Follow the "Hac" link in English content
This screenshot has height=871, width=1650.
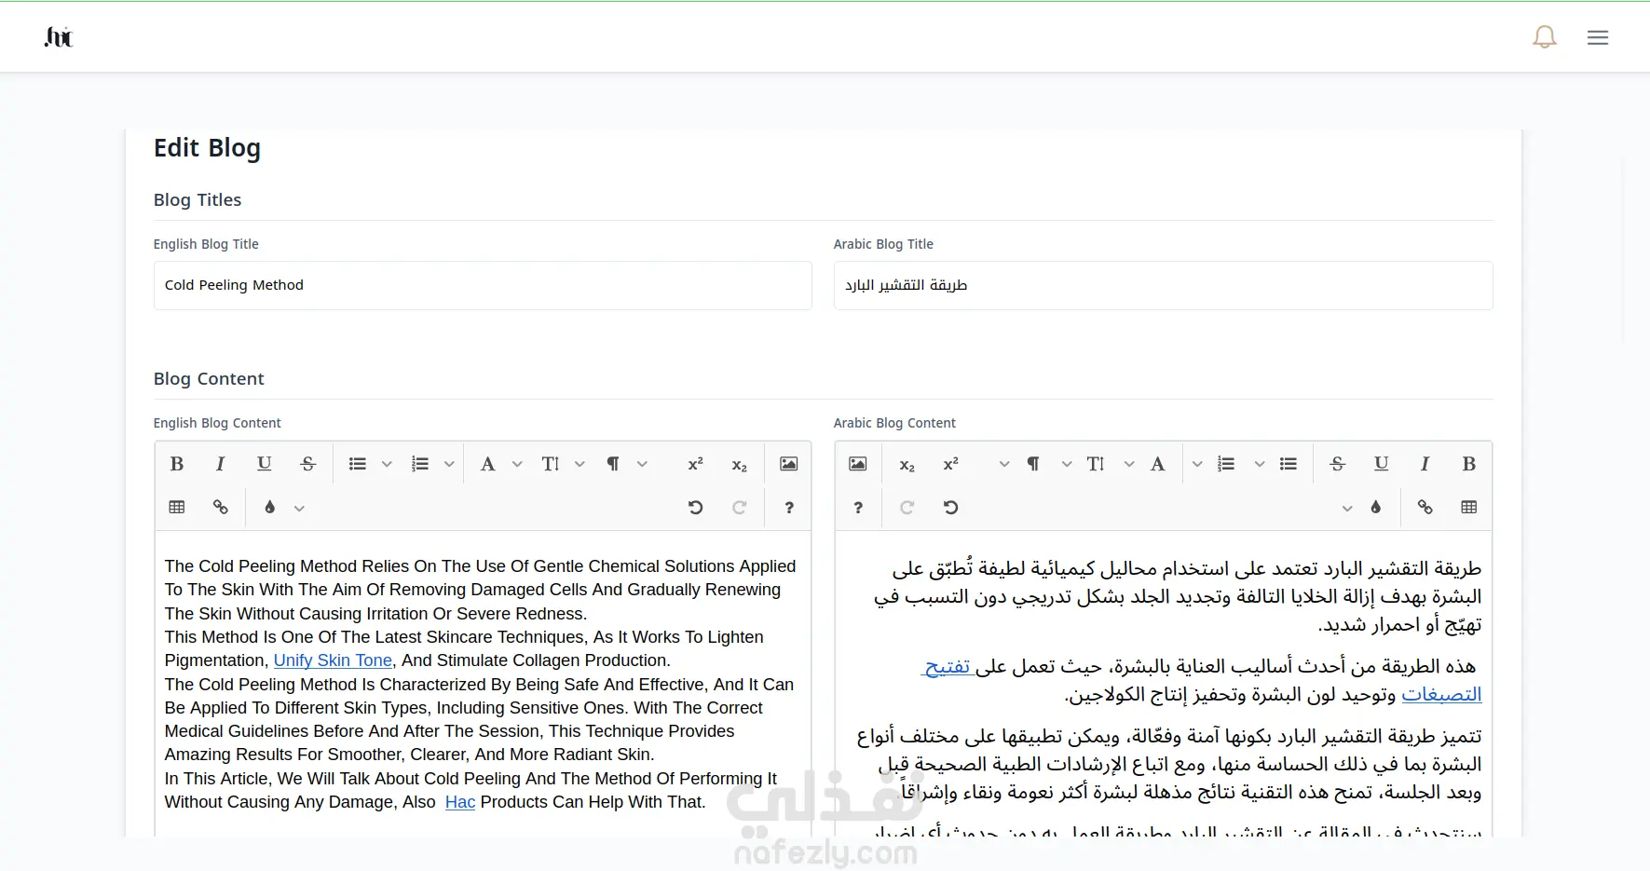point(460,802)
